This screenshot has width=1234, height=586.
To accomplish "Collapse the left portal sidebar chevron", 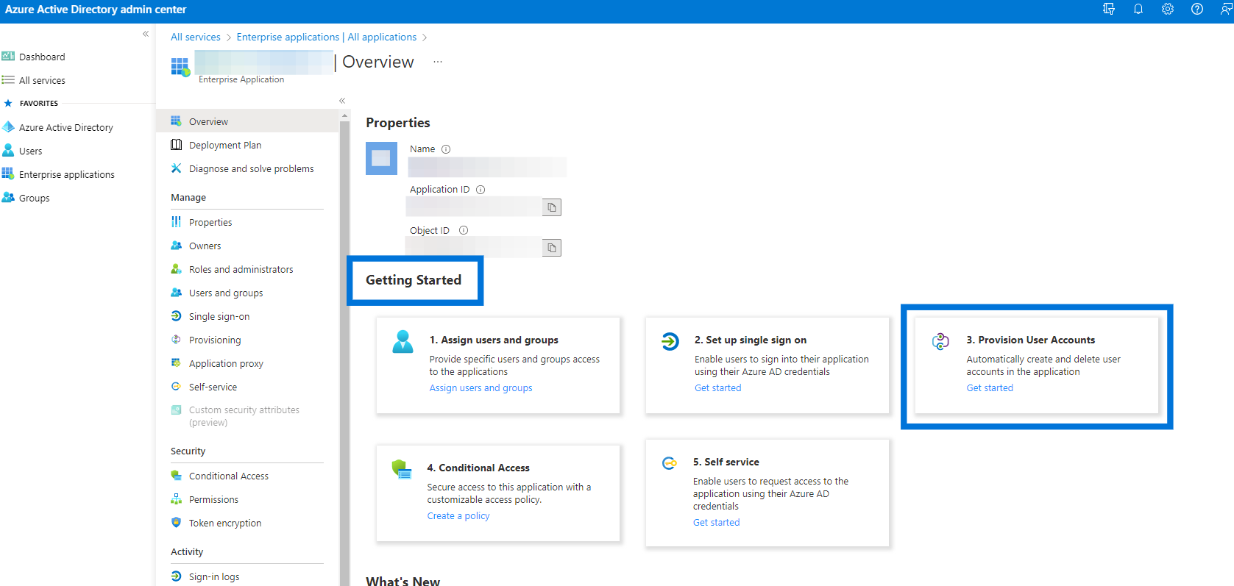I will 146,34.
